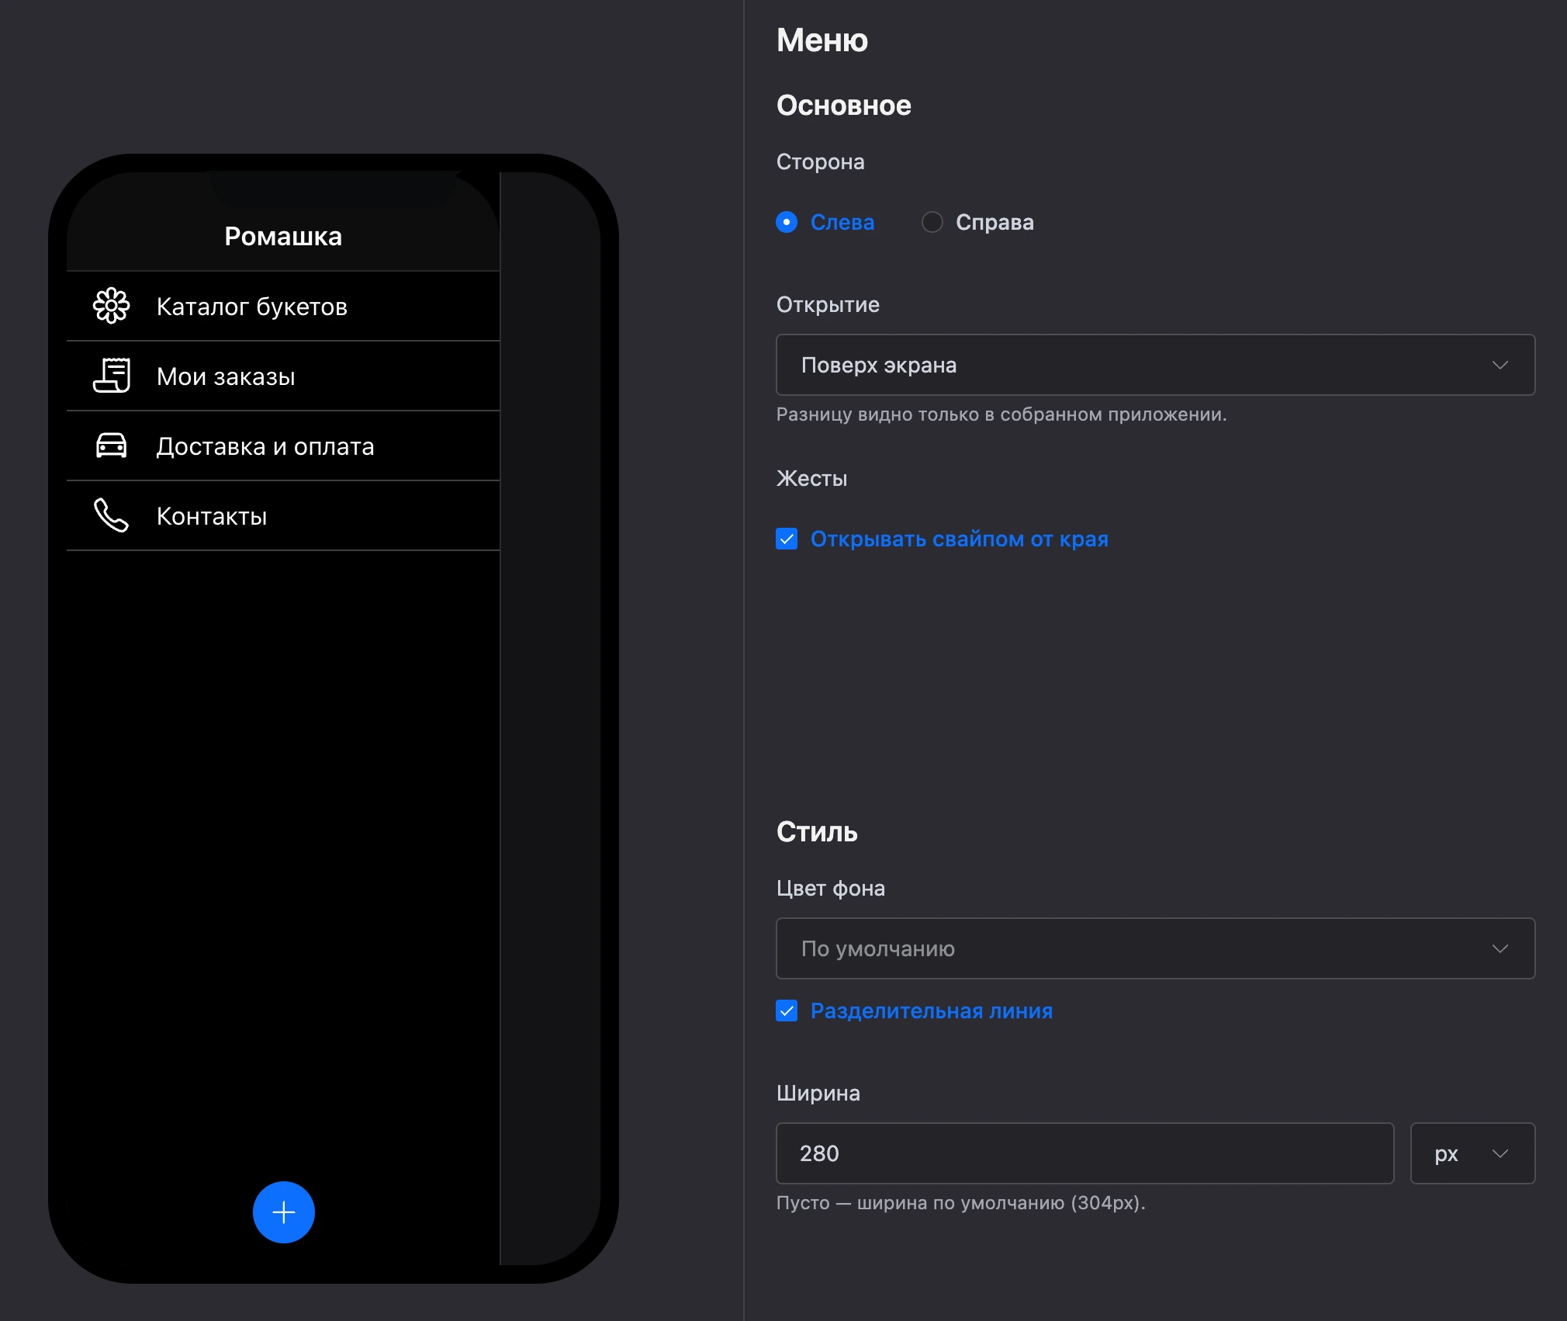Open the Цвет фона dropdown
Viewport: 1567px width, 1321px height.
point(1155,948)
